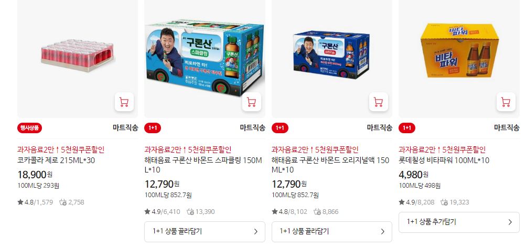Add Coca-Cola Zero 215ML*30 to cart

tap(124, 102)
